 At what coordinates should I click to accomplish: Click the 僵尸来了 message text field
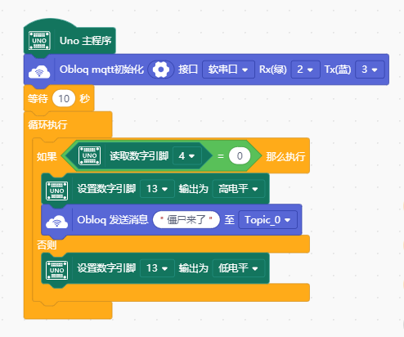pos(186,219)
